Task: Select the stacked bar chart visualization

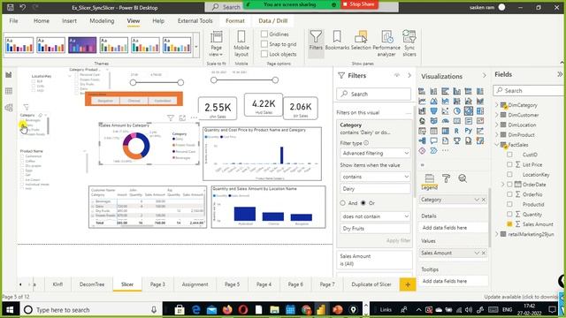Action: (422, 91)
